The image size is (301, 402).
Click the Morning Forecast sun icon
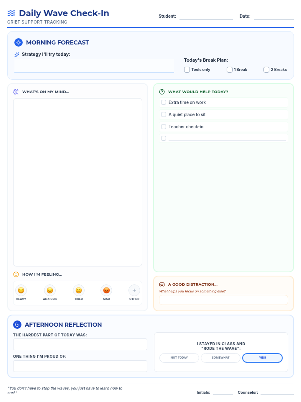click(x=19, y=42)
